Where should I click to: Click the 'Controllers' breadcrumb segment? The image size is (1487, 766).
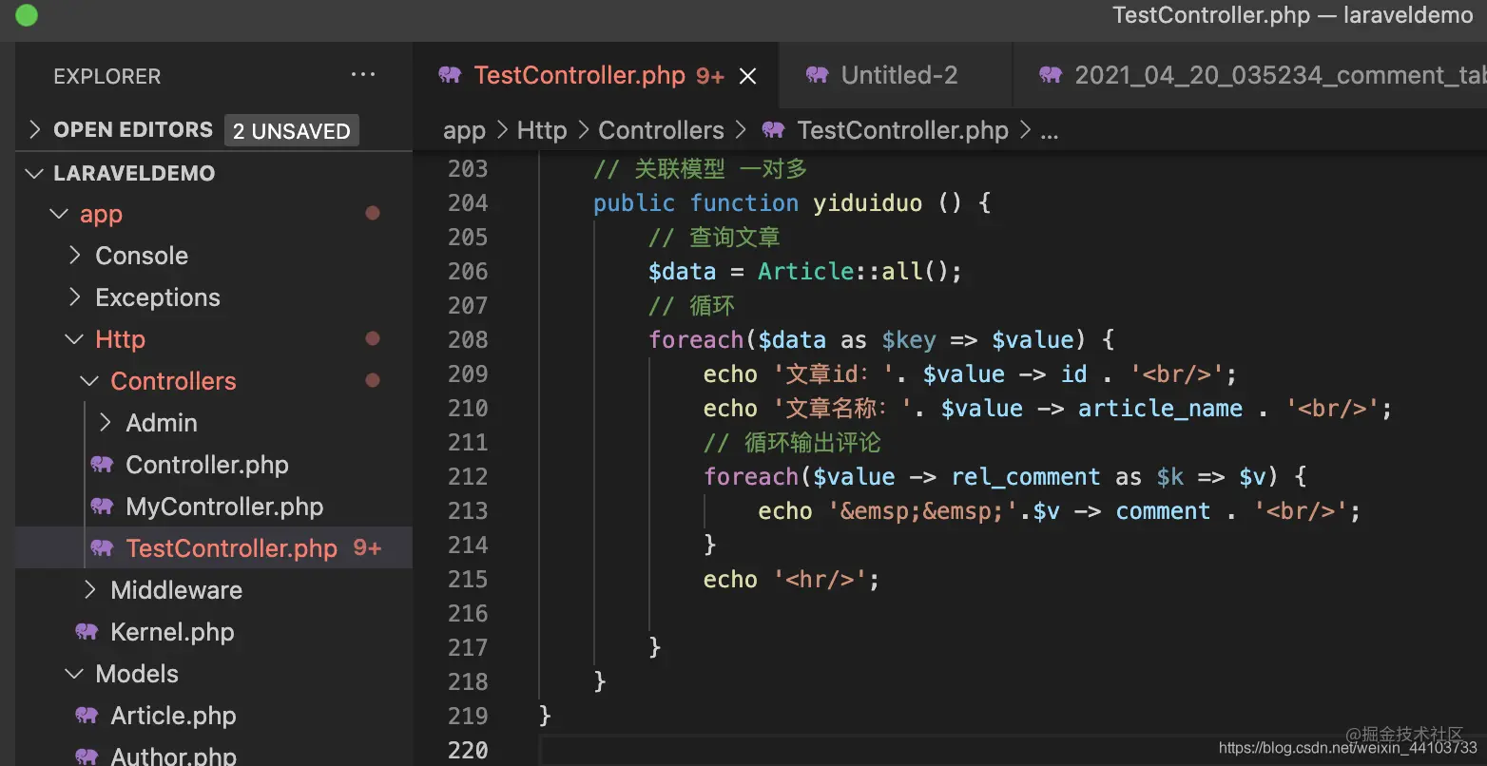tap(661, 130)
